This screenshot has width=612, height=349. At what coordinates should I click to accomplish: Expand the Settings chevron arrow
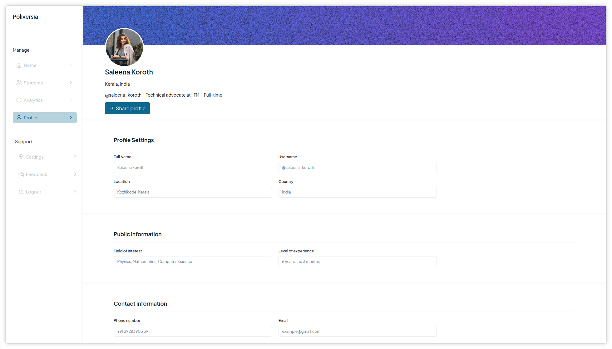click(x=75, y=157)
